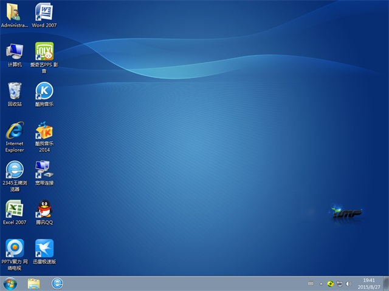
Task: Open the volume speaker control in tray
Action: pyautogui.click(x=348, y=283)
